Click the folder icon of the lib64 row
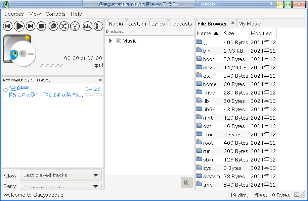 click(200, 109)
